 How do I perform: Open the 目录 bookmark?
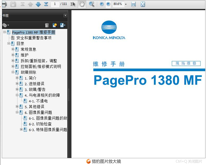pos(20,44)
